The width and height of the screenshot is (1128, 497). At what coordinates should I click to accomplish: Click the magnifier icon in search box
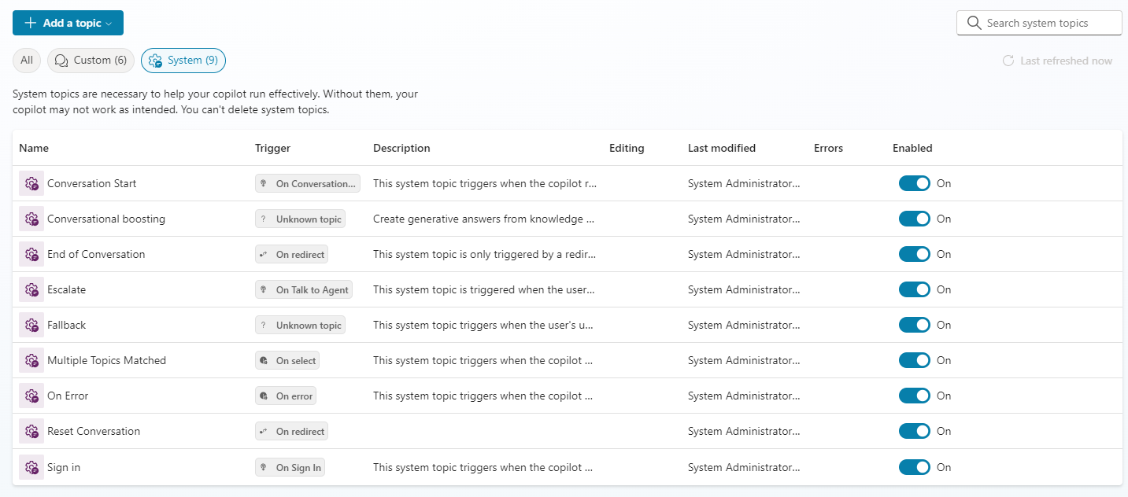pyautogui.click(x=974, y=23)
